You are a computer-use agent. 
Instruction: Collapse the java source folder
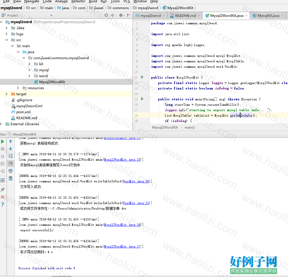click(18, 52)
